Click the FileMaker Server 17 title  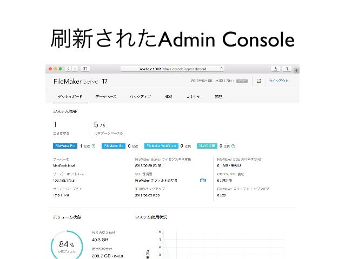tap(81, 82)
